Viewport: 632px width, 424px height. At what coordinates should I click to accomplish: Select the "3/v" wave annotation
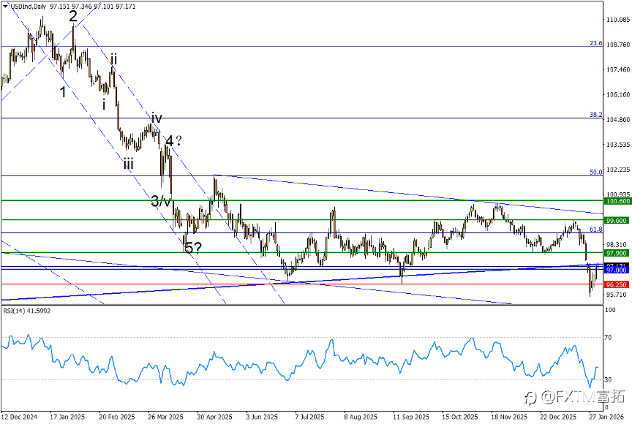160,200
